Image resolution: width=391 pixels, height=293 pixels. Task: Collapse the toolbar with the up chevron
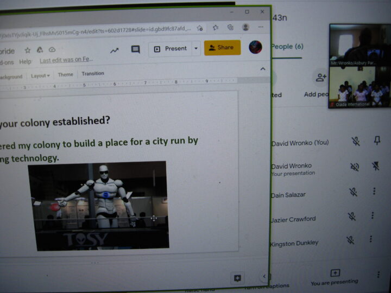click(x=263, y=69)
